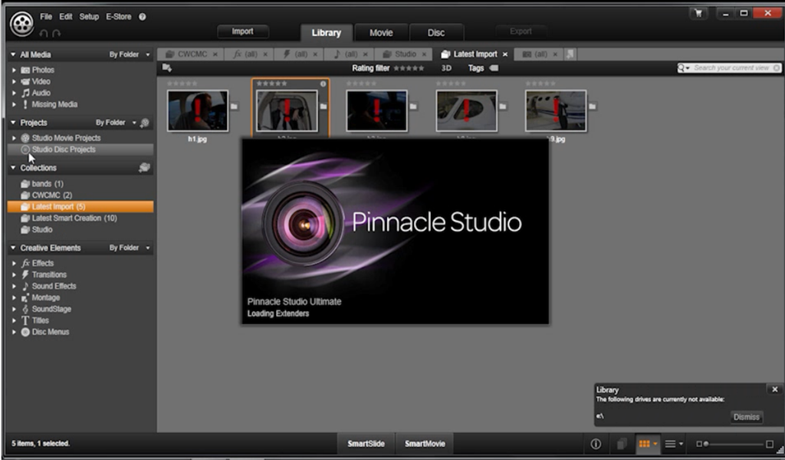Dismiss the Library drive notification
Viewport: 785px width, 460px height.
pos(745,417)
